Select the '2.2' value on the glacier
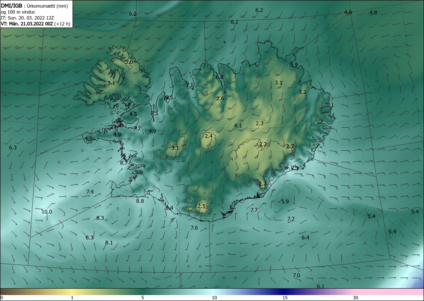This screenshot has height=301, width=424. pos(263,144)
